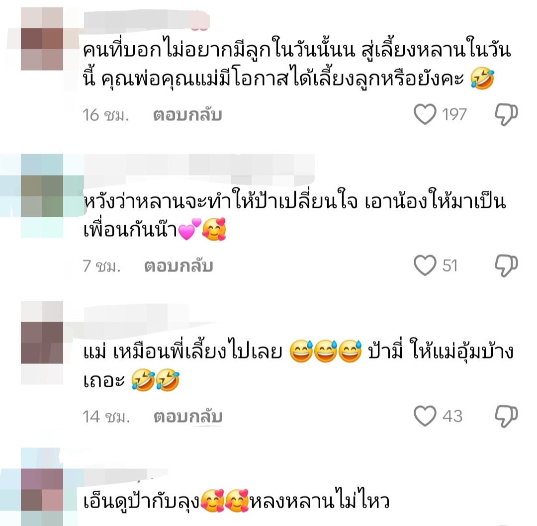This screenshot has width=537, height=526.
Task: Open first commenter's blurred profile avatar
Action: pos(42,39)
